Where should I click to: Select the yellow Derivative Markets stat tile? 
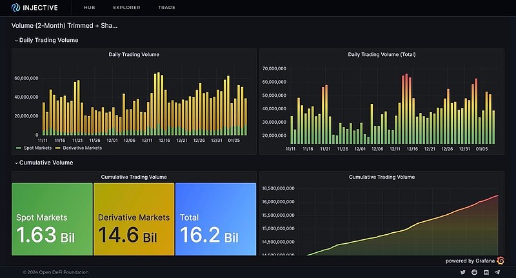pos(134,219)
